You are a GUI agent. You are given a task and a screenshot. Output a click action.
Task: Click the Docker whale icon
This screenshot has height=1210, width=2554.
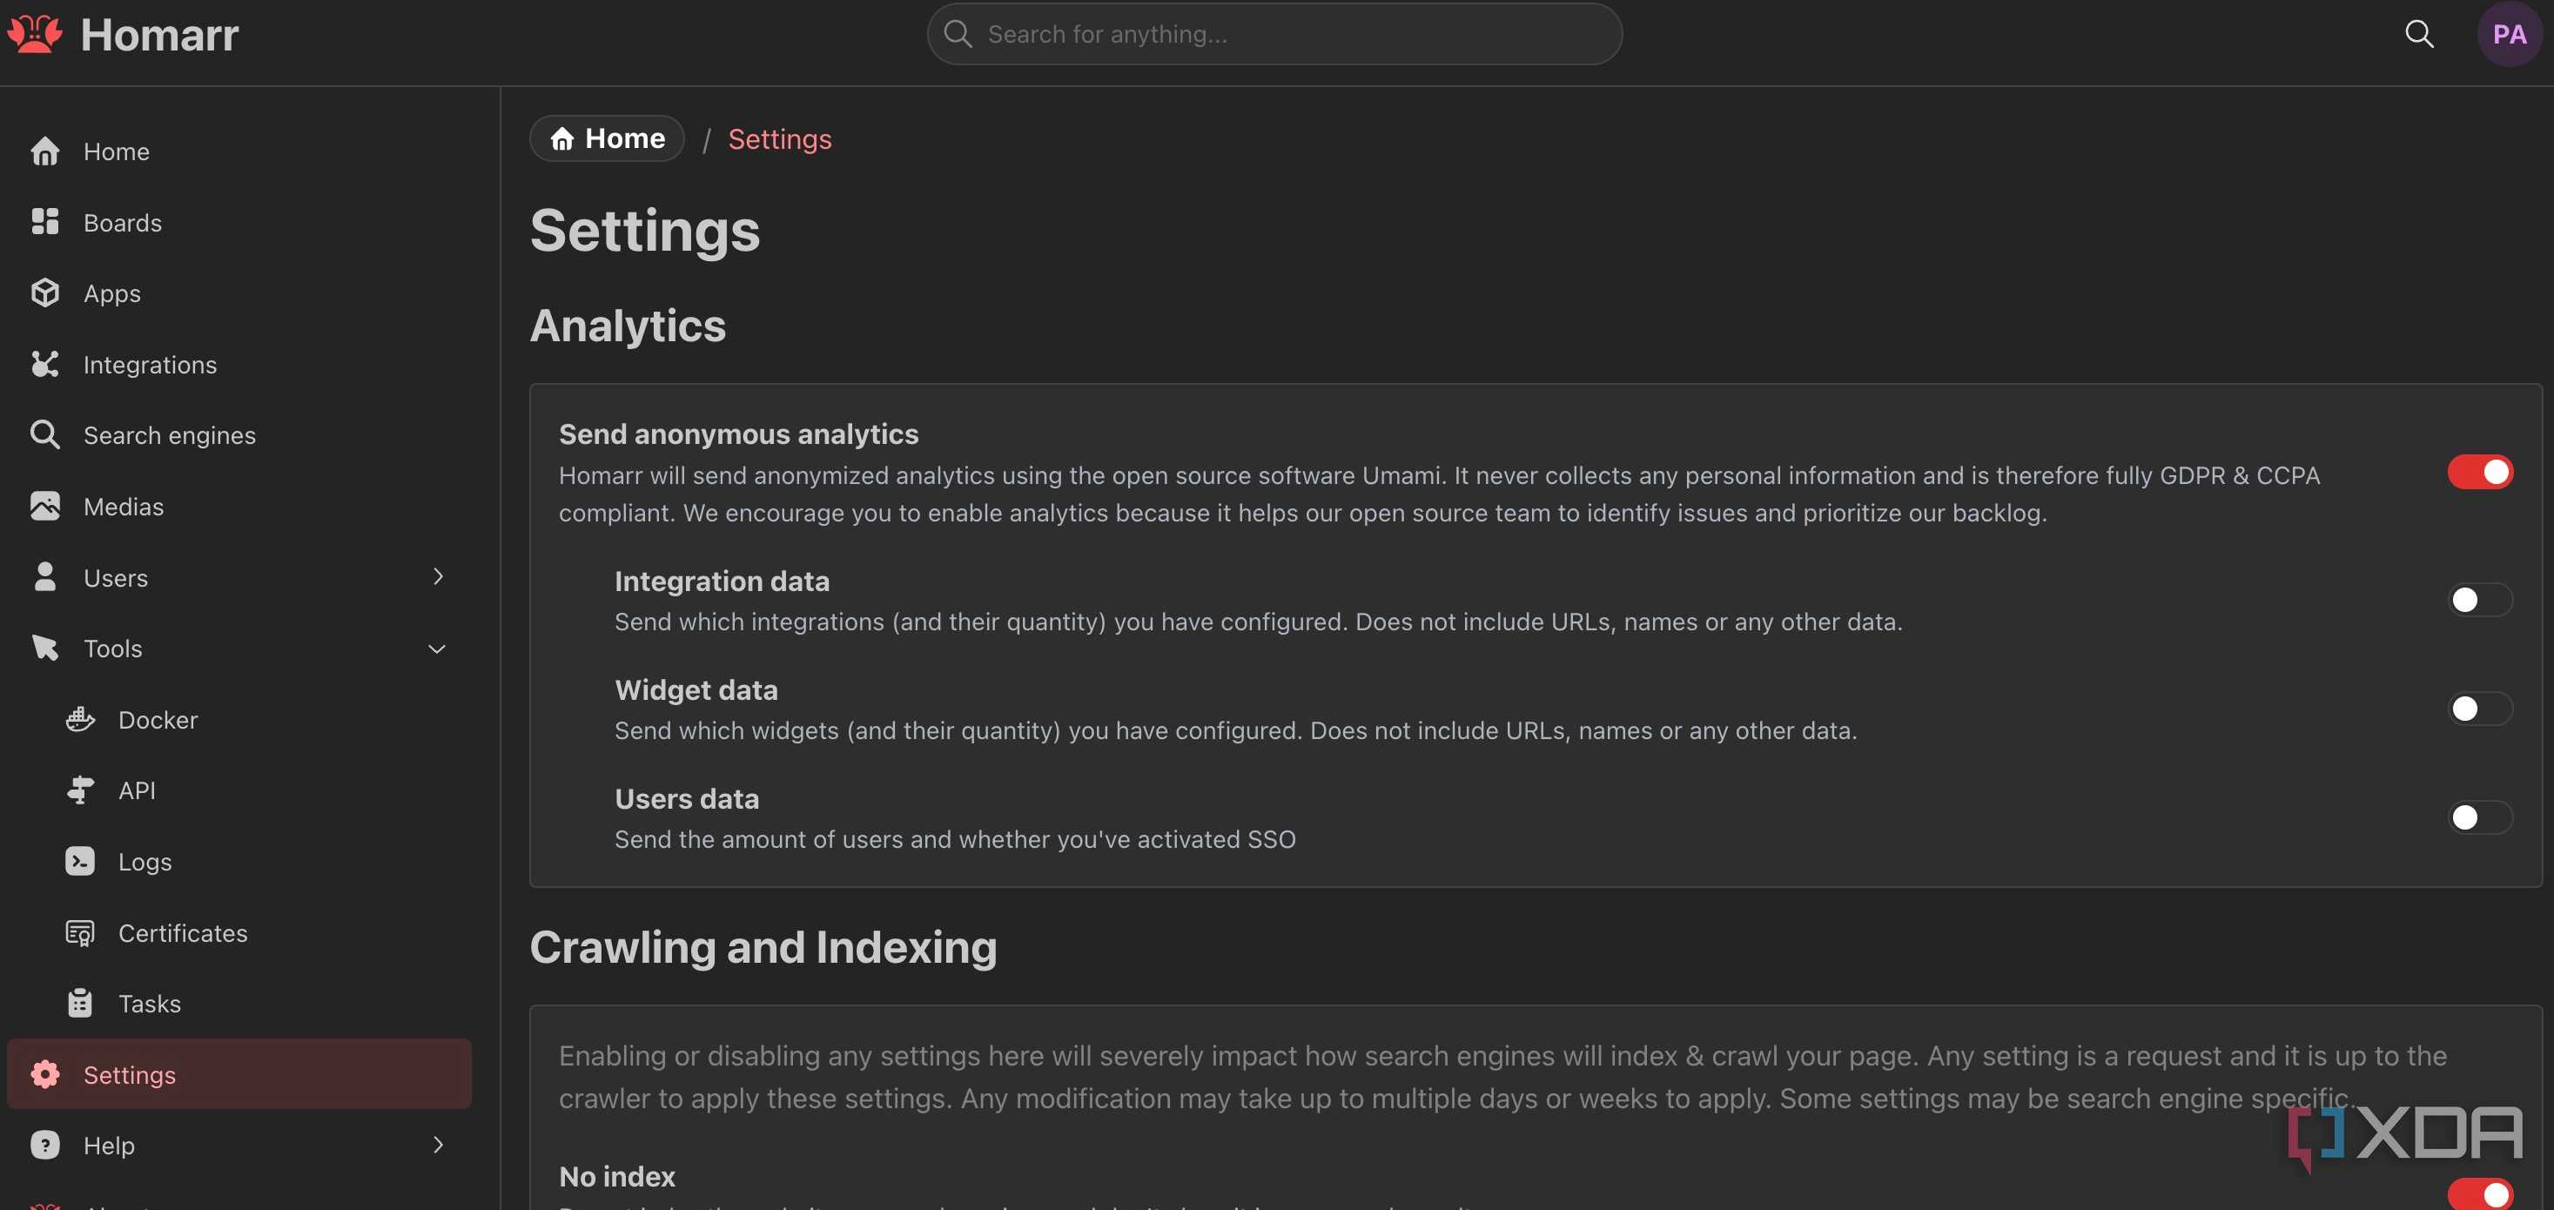[80, 719]
